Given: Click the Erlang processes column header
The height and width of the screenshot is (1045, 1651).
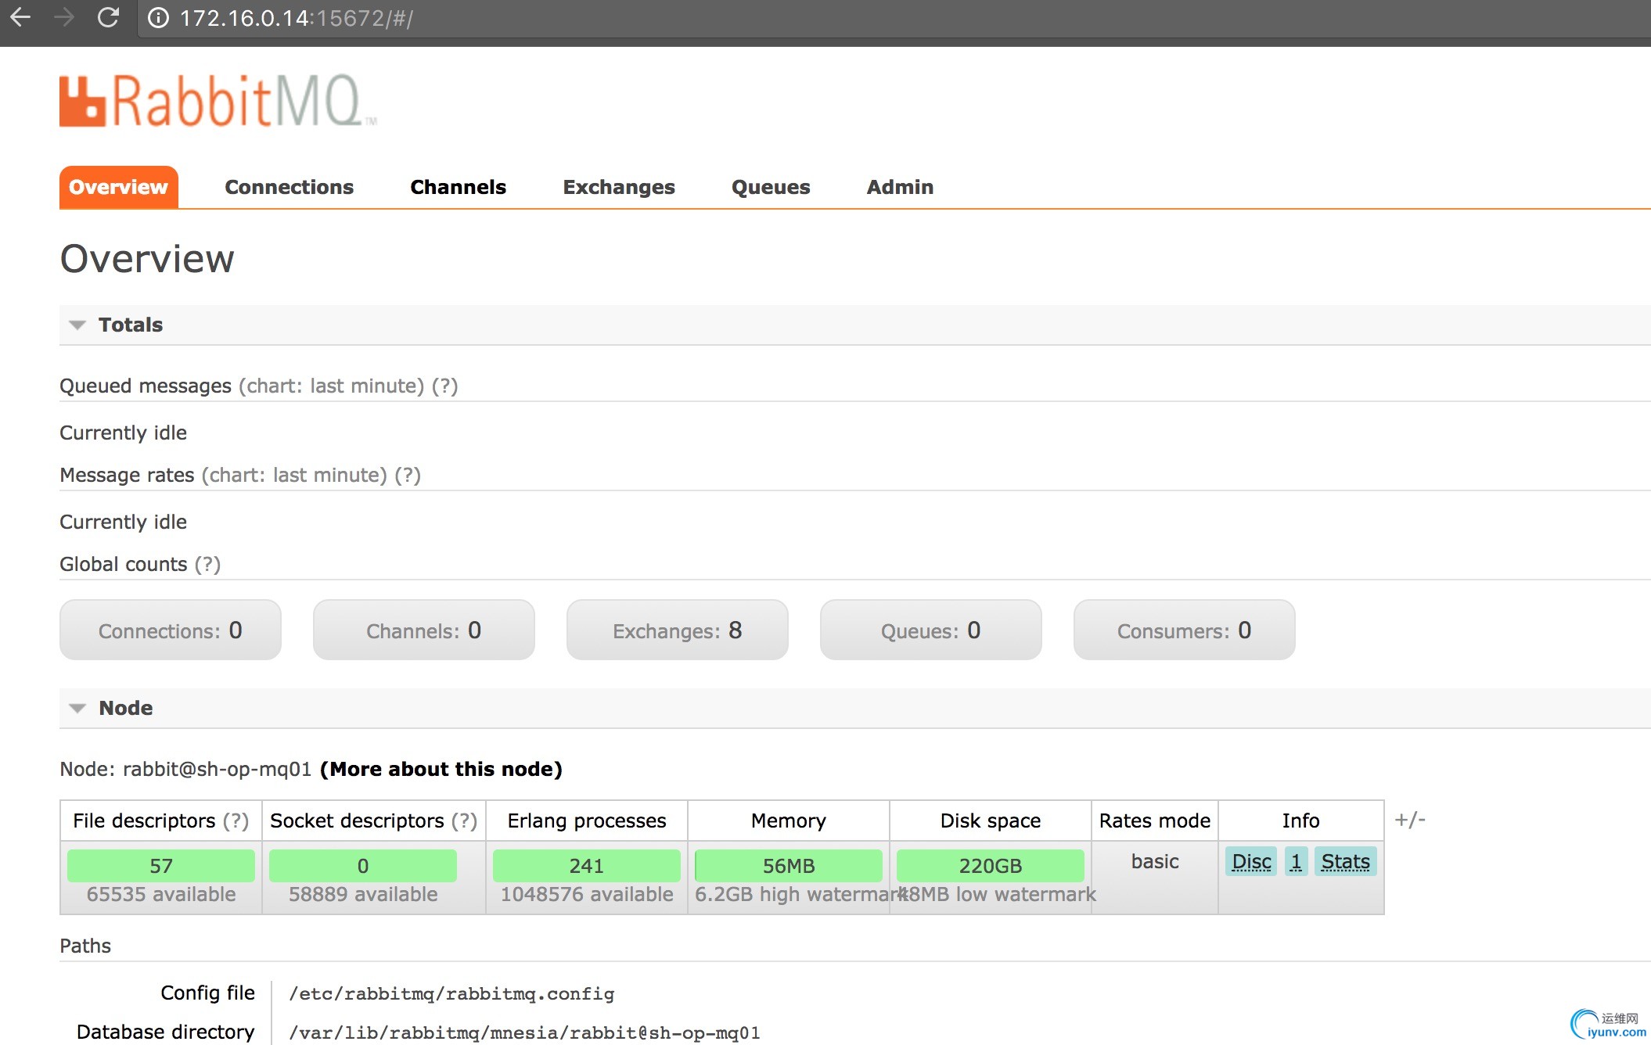Looking at the screenshot, I should (587, 821).
